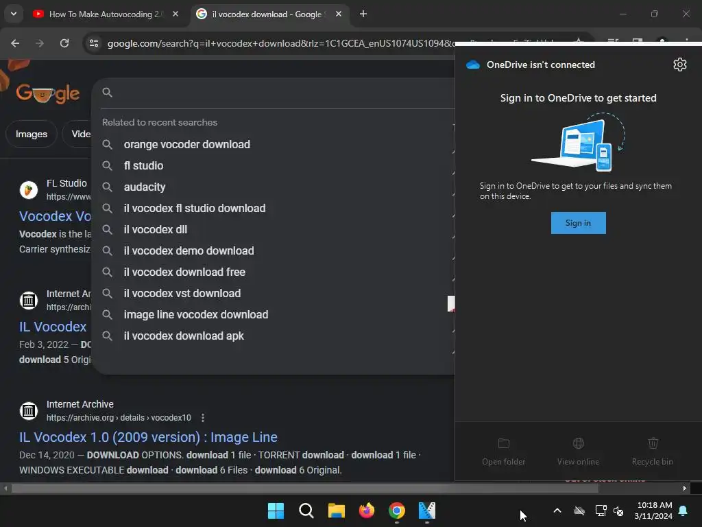This screenshot has height=527, width=702.
Task: Click the FL Studio site favicon
Action: tap(29, 190)
